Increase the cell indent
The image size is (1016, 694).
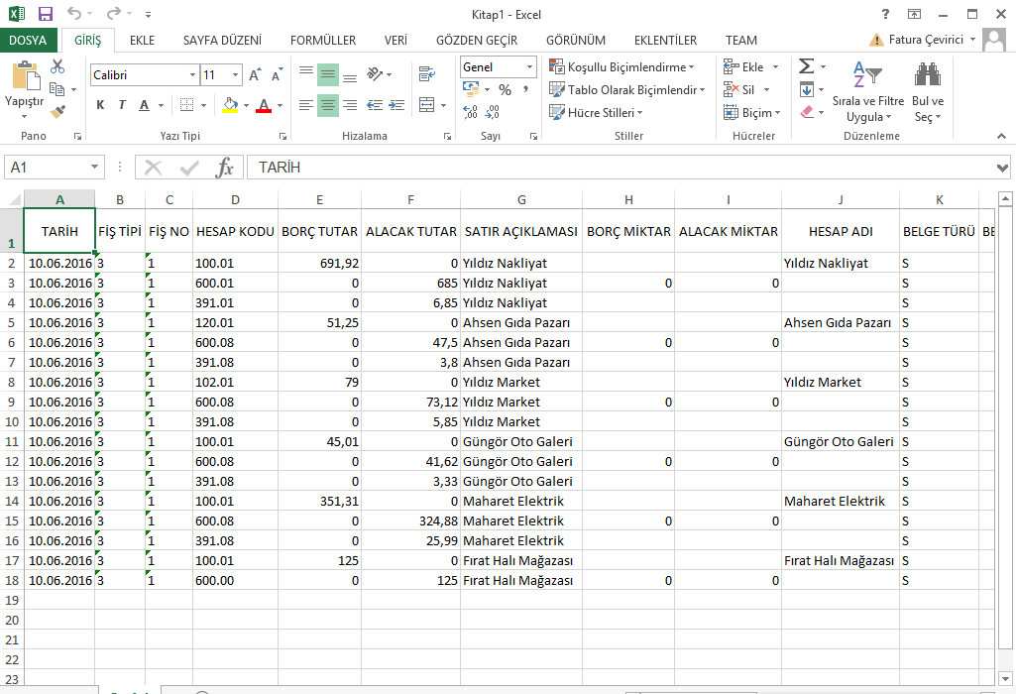pyautogui.click(x=396, y=105)
